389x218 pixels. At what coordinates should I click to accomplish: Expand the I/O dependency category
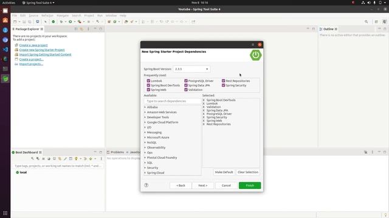145,127
